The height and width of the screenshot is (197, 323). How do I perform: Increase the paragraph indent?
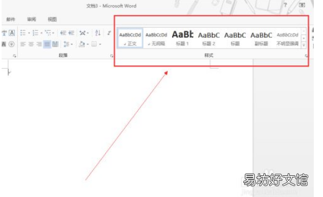coord(71,32)
